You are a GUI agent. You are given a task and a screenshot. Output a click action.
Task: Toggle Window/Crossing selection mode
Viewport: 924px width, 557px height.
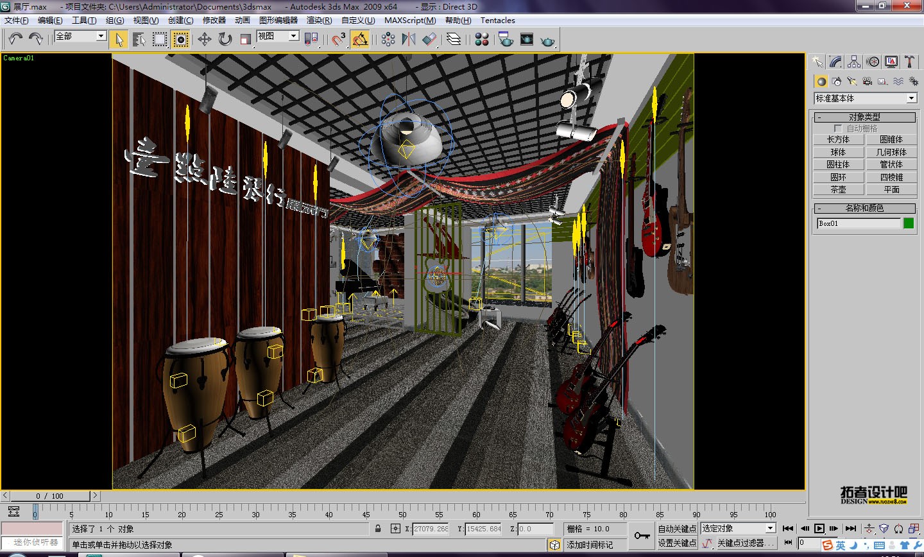point(181,39)
